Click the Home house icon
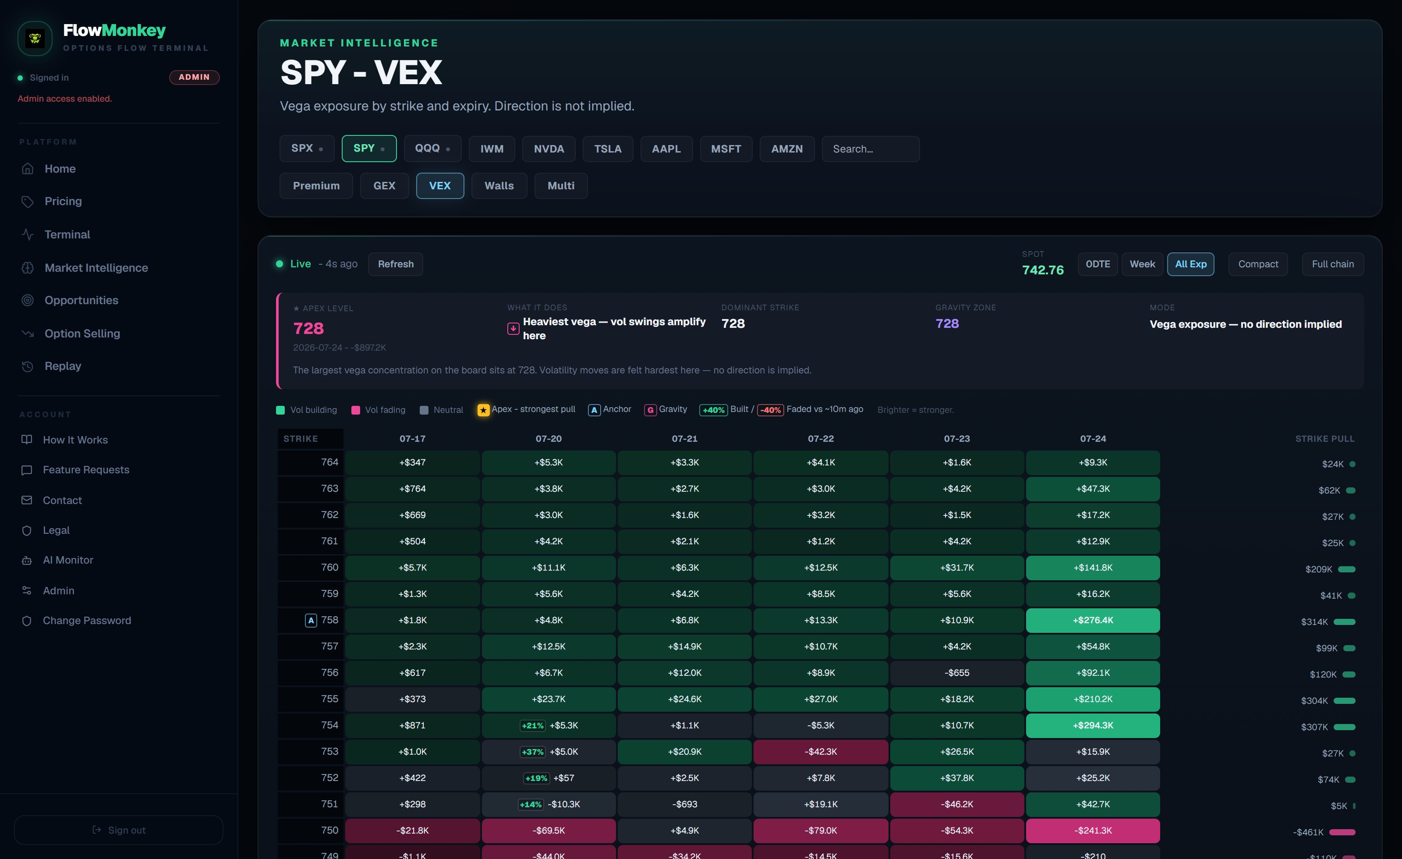This screenshot has width=1402, height=859. [x=27, y=168]
